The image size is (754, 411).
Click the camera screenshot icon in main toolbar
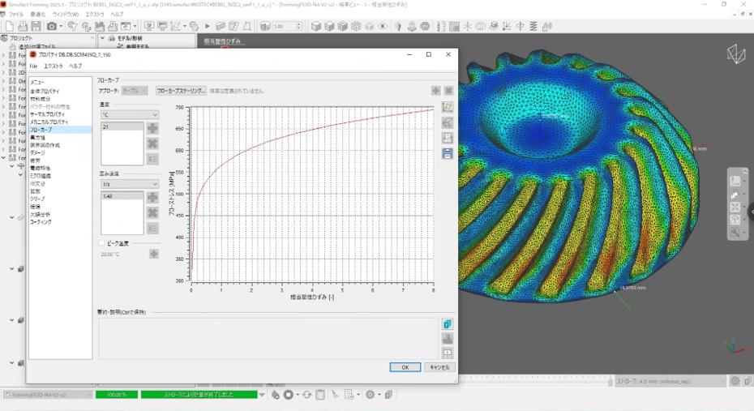50,26
